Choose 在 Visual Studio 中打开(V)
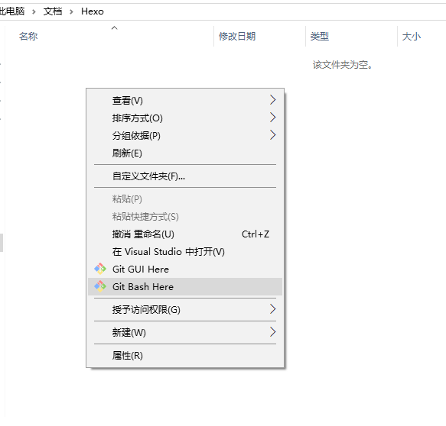Image resolution: width=446 pixels, height=426 pixels. [185, 252]
